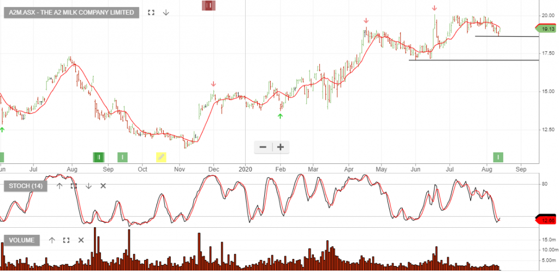The image size is (559, 272).
Task: Zoom out using the minus button
Action: click(263, 147)
